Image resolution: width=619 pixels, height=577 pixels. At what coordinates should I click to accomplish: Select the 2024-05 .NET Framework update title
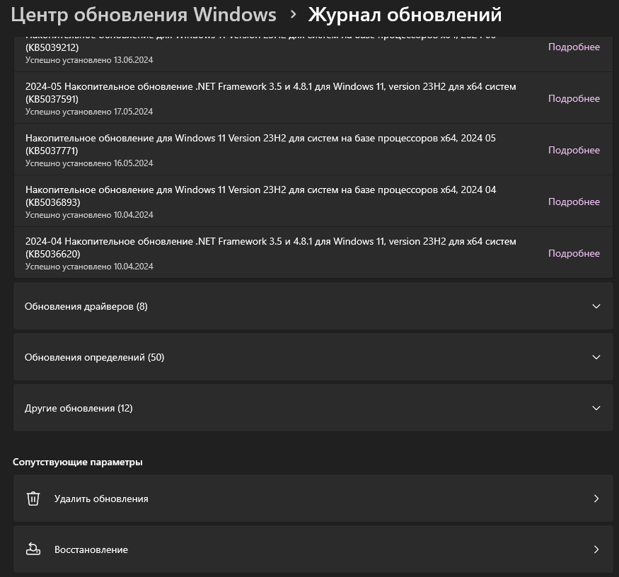click(270, 87)
